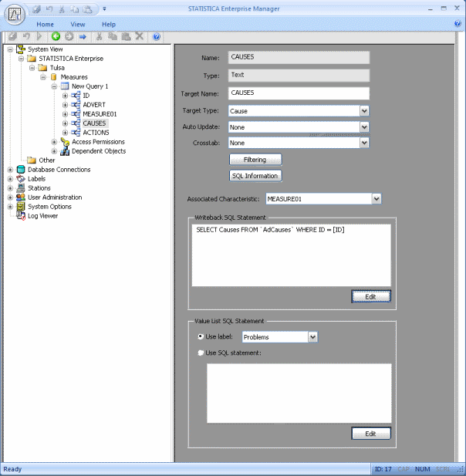Expand the Database Connections node
The width and height of the screenshot is (466, 476).
(10, 170)
